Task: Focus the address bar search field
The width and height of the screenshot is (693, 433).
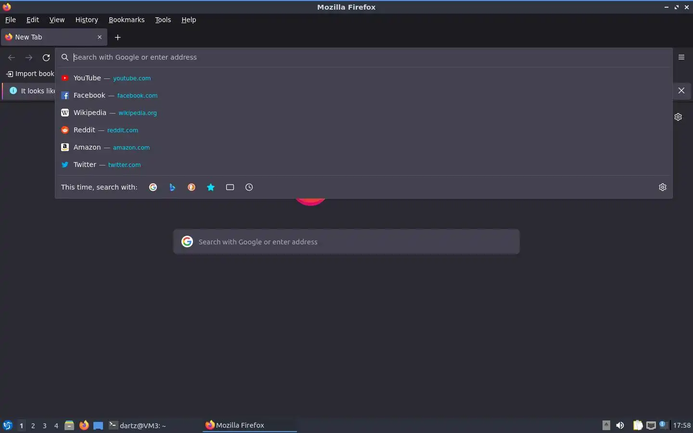Action: click(x=363, y=57)
